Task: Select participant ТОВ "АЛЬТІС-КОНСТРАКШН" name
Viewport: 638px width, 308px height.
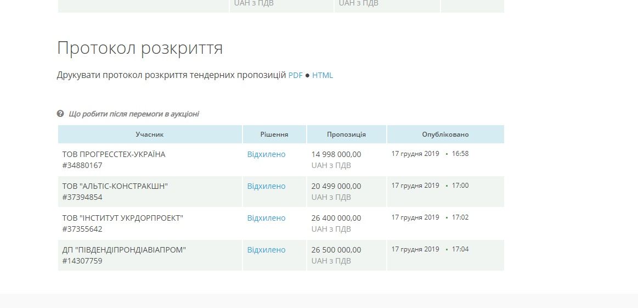Action: [115, 186]
